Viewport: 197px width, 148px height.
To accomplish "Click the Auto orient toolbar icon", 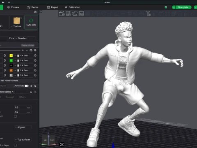I will coord(75,14).
